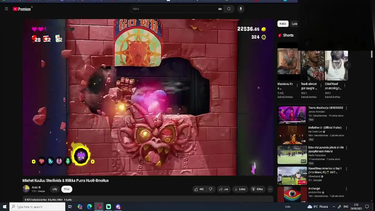Image resolution: width=375 pixels, height=211 pixels.
Task: Click the Kiitos thanks button
Action: (x=258, y=189)
